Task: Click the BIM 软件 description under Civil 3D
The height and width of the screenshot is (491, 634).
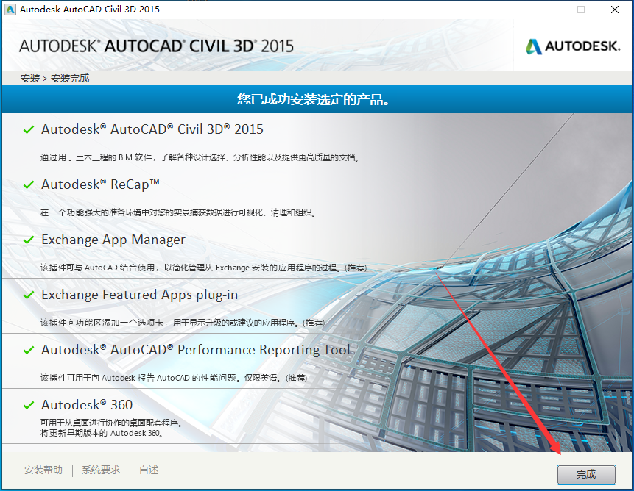Action: coord(200,157)
